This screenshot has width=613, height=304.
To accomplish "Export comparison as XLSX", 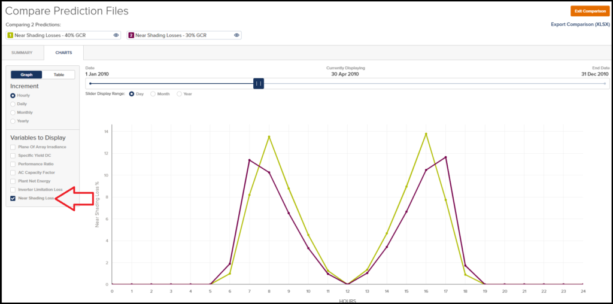I will point(580,24).
